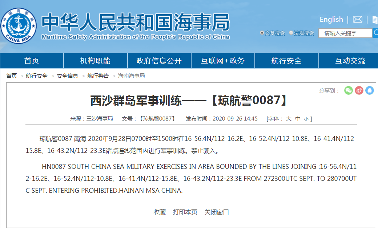Share the article to QQ
This screenshot has width=378, height=228.
tap(370, 90)
